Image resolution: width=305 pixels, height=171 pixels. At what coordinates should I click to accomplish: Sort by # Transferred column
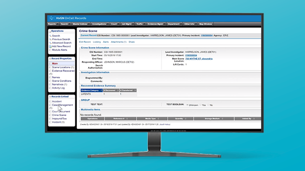(x=128, y=90)
